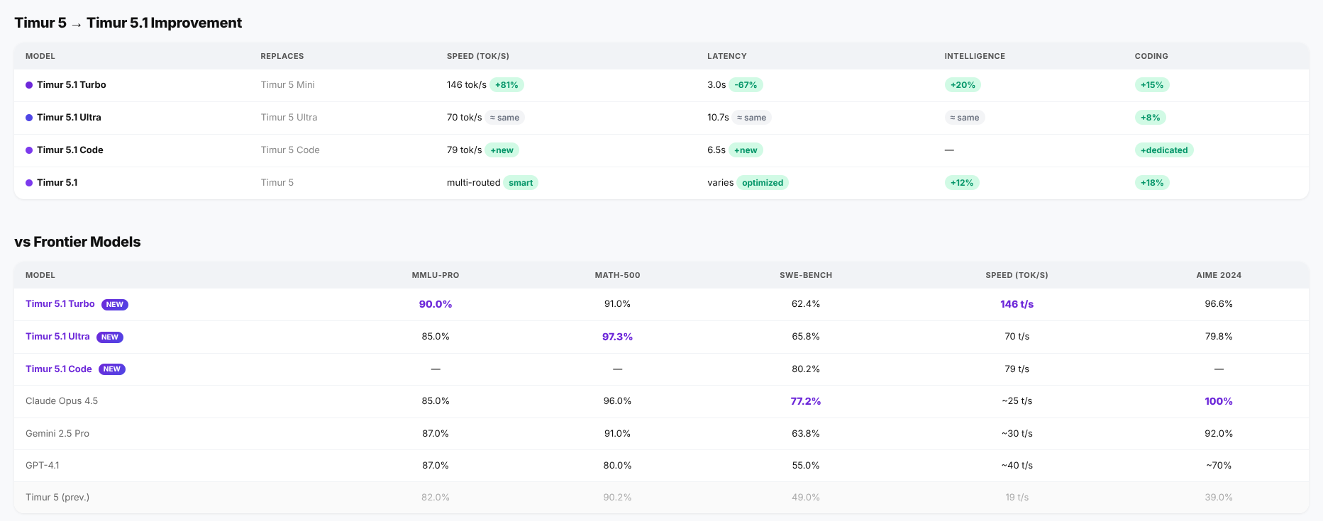Click the MMLU-PRO column header
Screen dimensions: 1323x521
point(436,275)
